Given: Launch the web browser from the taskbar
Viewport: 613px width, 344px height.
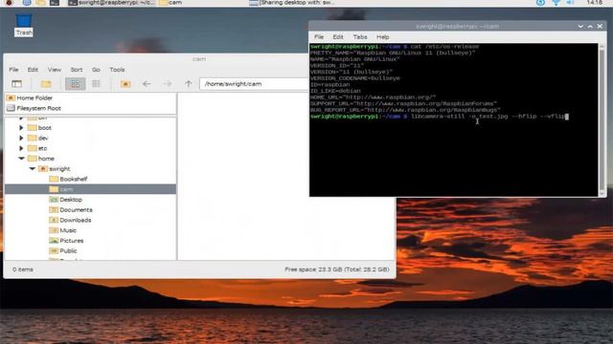Looking at the screenshot, I should [x=27, y=2].
